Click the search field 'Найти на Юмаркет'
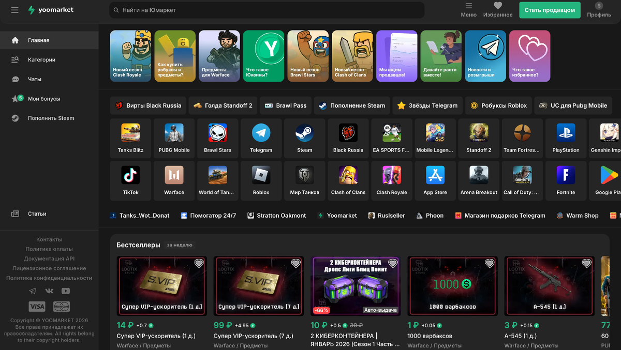The height and width of the screenshot is (350, 621). point(267,10)
